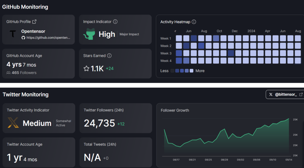This screenshot has height=168, width=304.
Task: Click the Follower Growth chart title
Action: pyautogui.click(x=175, y=110)
